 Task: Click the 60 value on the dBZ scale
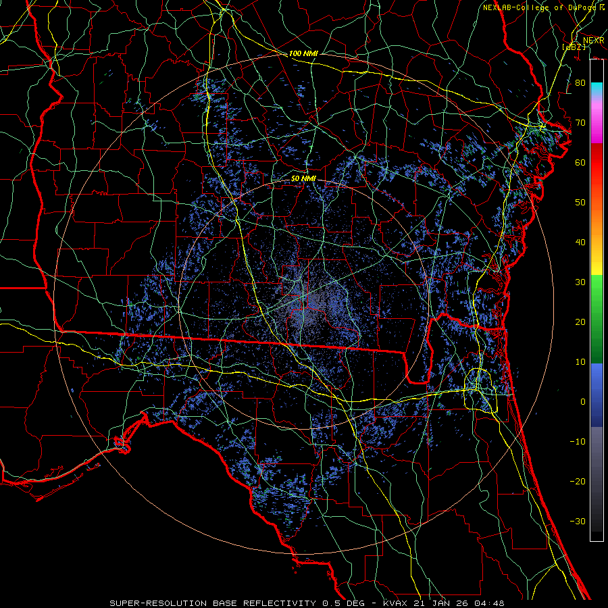pos(580,162)
